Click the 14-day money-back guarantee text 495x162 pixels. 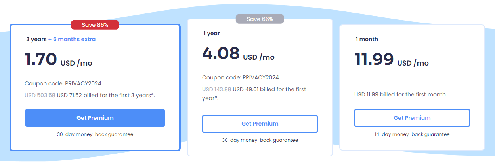(412, 134)
